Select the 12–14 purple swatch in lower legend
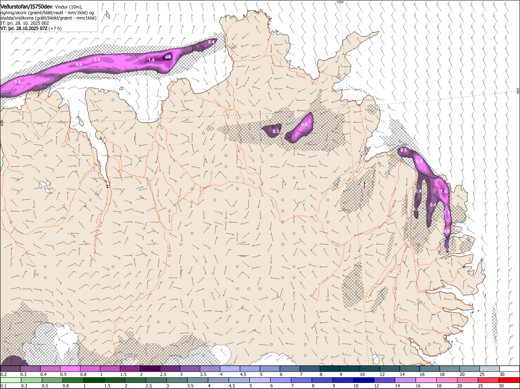This screenshot has width=520, height=389. (384, 380)
